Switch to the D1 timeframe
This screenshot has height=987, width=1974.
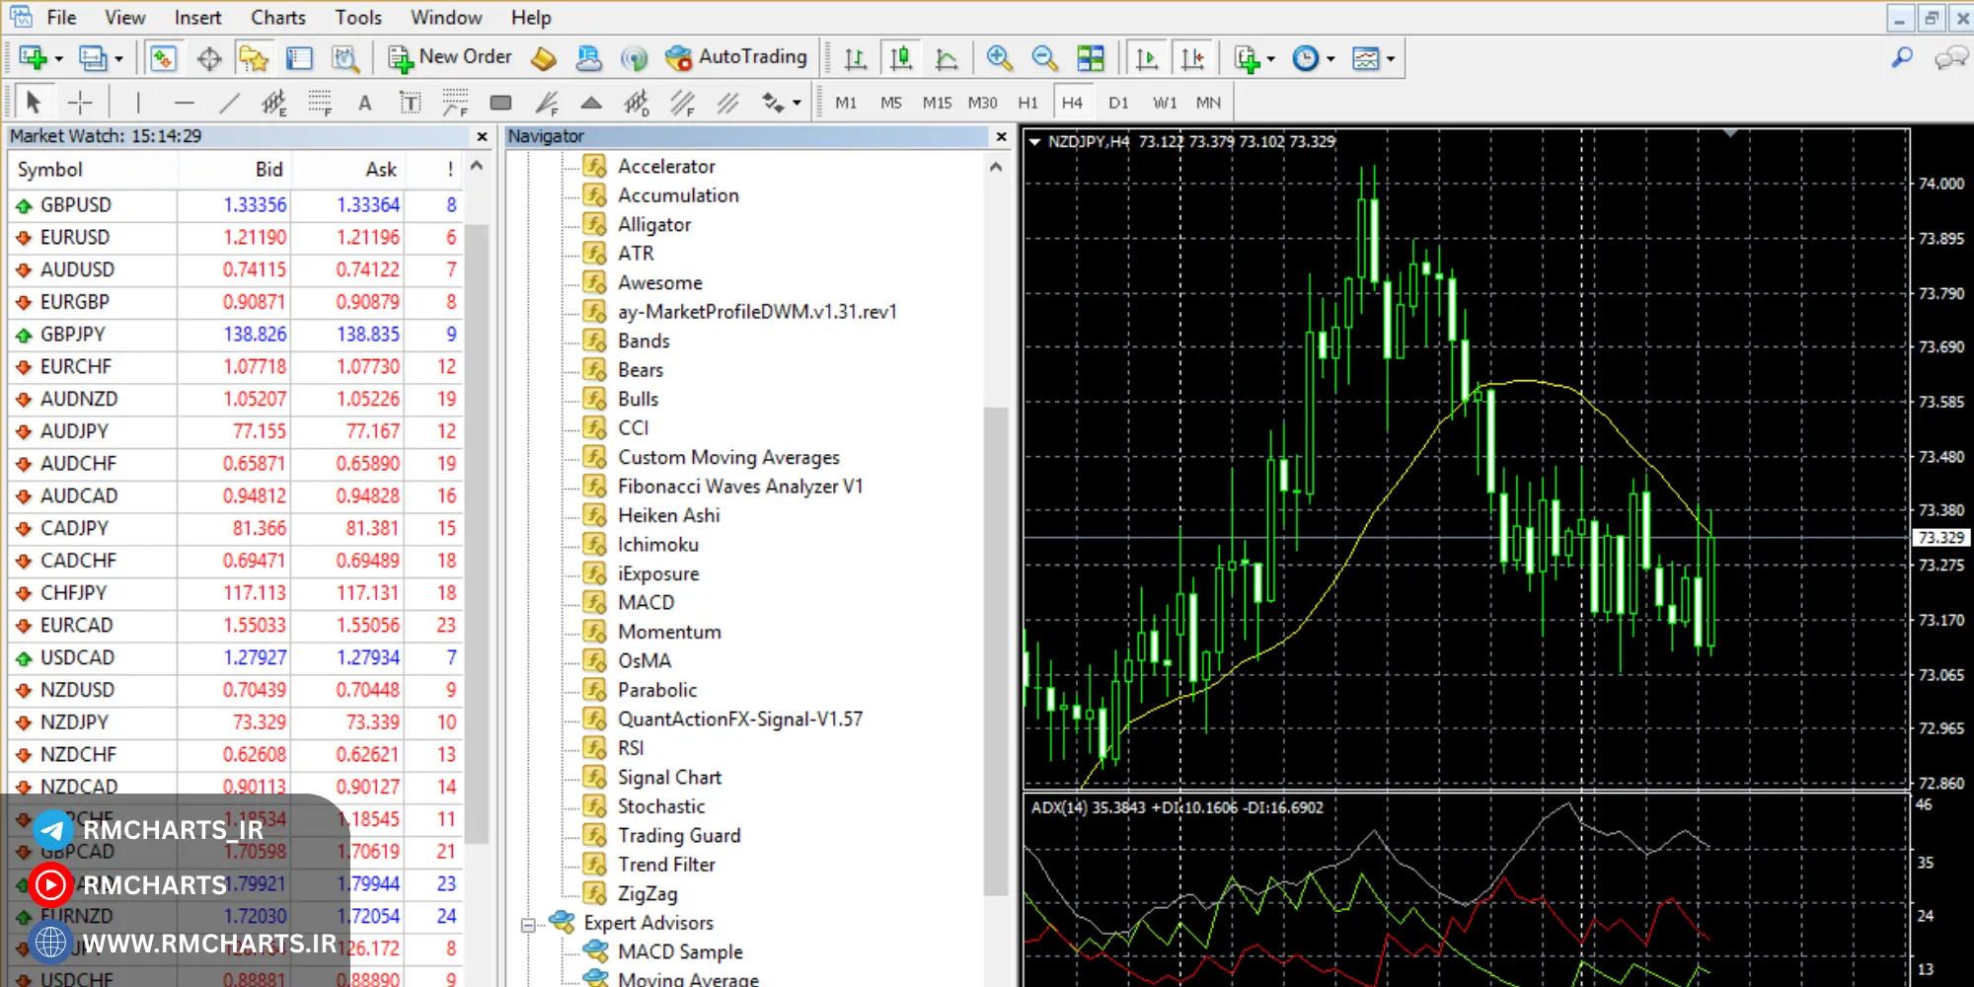(x=1118, y=102)
